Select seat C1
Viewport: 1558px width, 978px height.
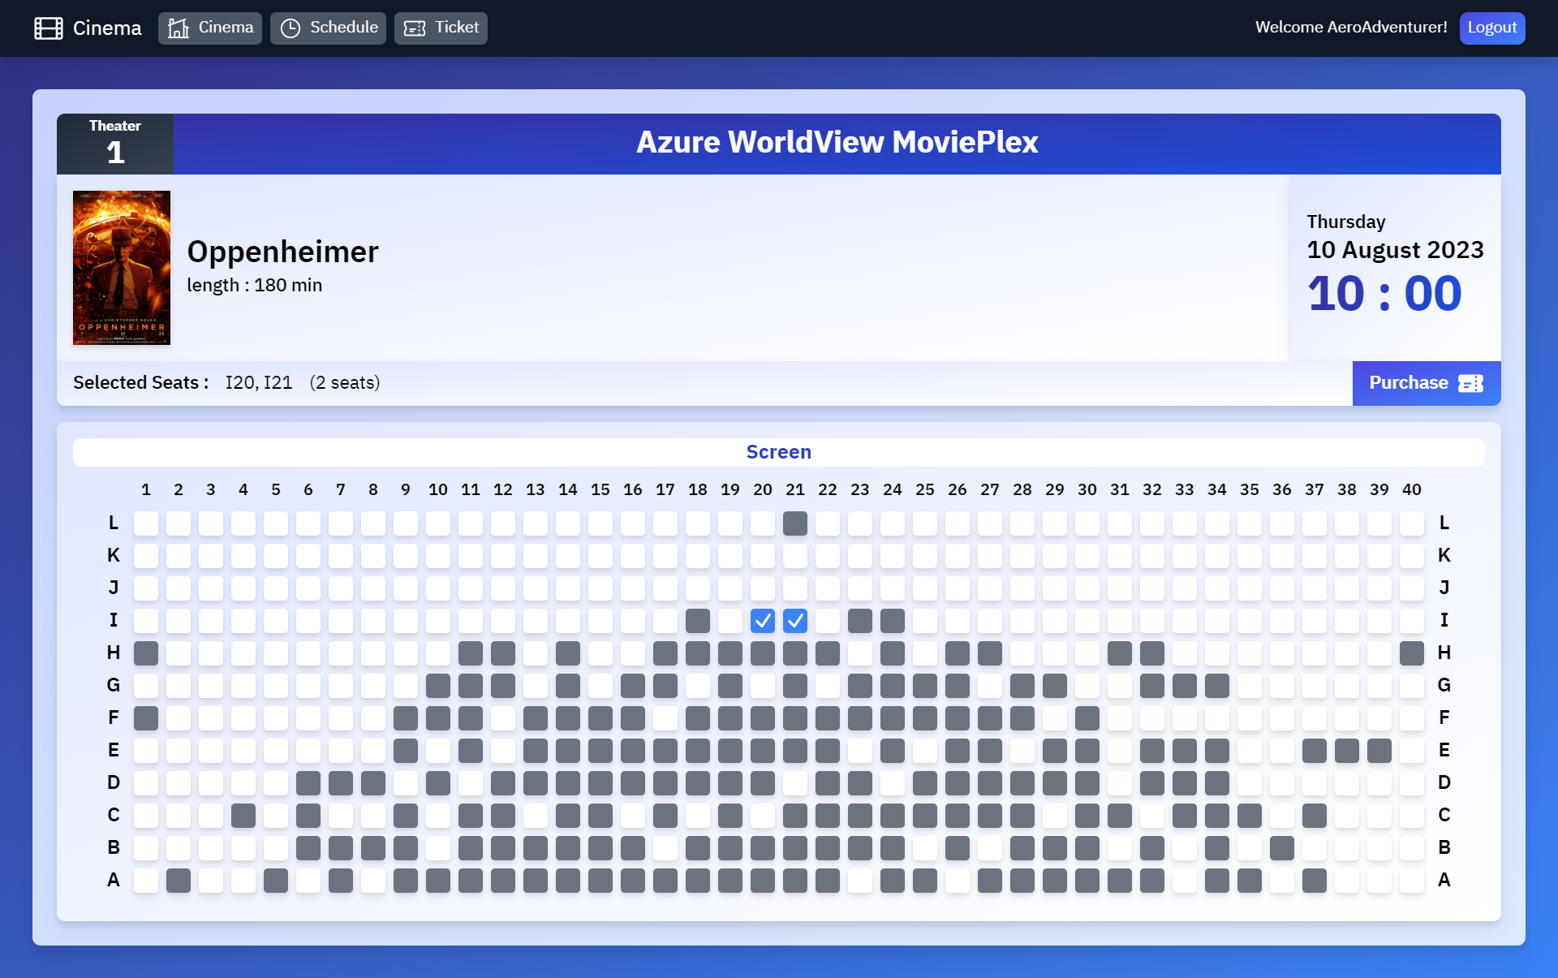coord(146,816)
